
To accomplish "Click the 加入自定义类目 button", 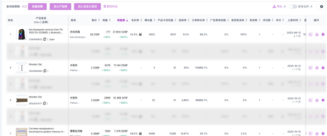I will click(x=88, y=6).
